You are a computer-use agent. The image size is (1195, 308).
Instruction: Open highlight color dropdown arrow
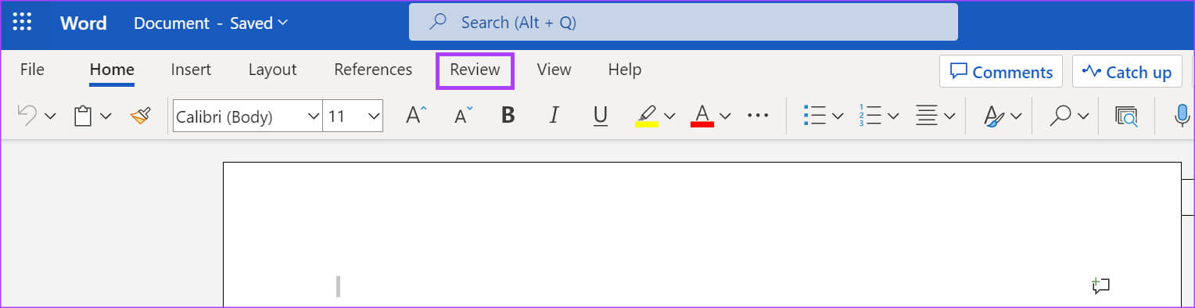[x=669, y=116]
